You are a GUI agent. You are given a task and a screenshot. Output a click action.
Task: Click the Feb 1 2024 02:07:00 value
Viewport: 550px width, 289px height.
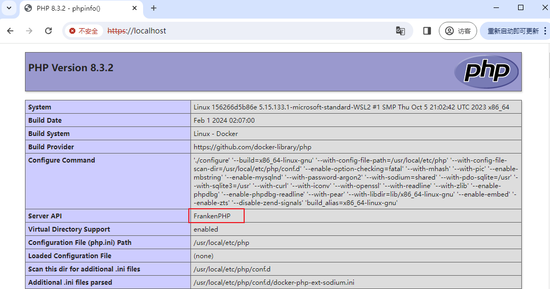[224, 120]
